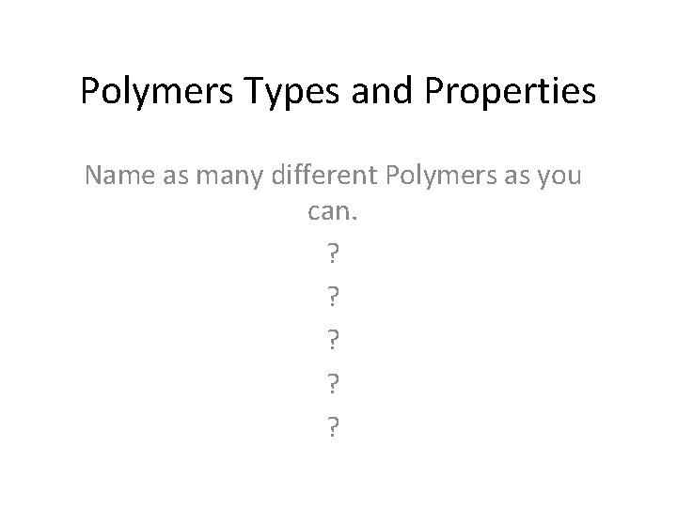This screenshot has width=677, height=507.
Task: Select the word Types in the title
Action: (291, 91)
